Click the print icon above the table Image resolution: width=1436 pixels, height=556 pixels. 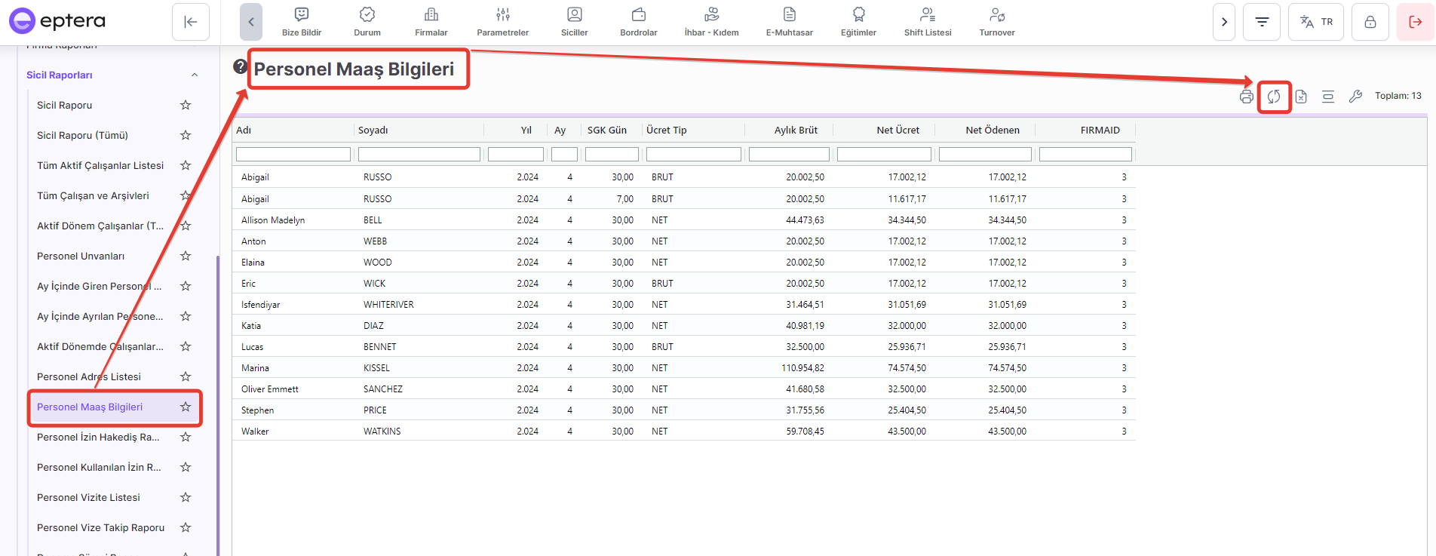pyautogui.click(x=1246, y=97)
